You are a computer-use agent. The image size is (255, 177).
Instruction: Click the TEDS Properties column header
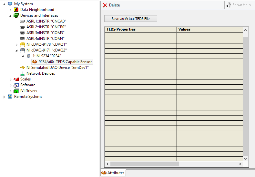(x=141, y=30)
